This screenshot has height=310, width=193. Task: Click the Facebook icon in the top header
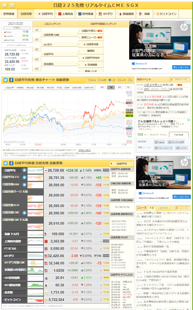12,5
